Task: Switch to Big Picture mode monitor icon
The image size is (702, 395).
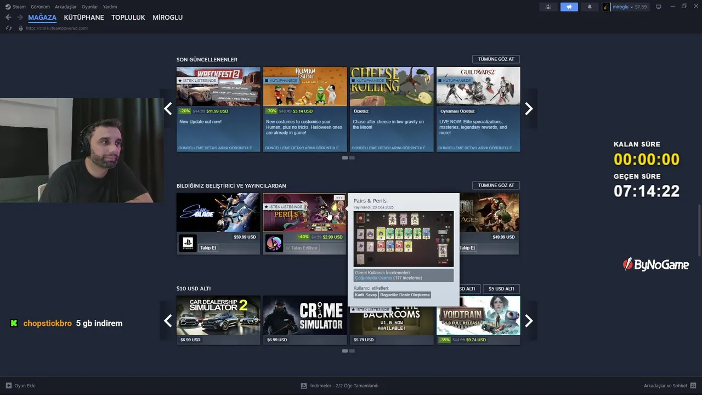Action: [x=659, y=7]
